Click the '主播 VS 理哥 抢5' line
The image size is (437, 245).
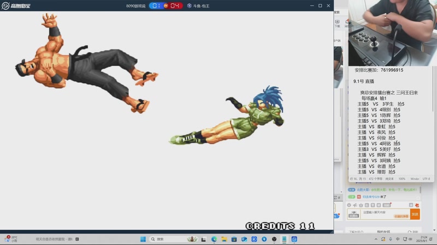[x=376, y=172]
